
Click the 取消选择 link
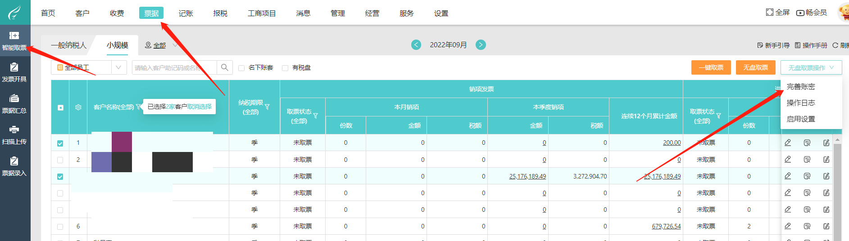point(200,107)
